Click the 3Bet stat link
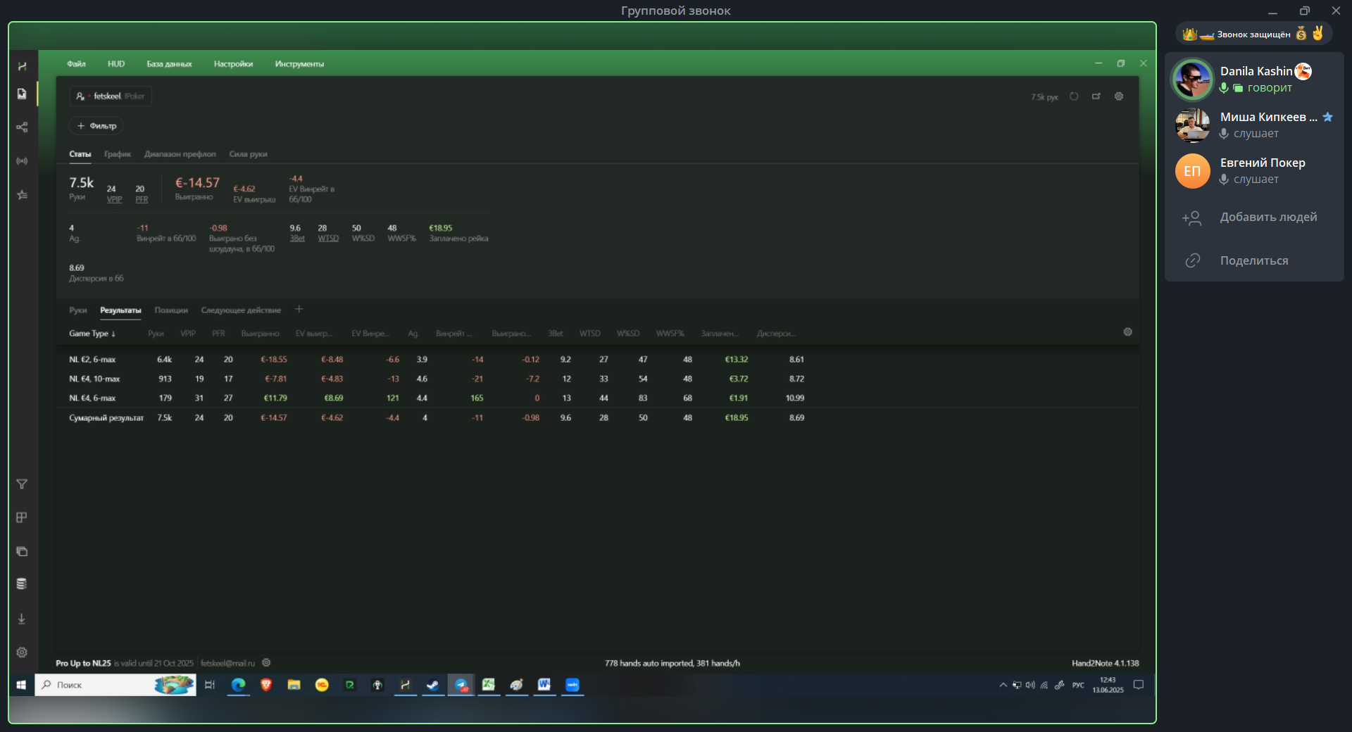 click(297, 239)
